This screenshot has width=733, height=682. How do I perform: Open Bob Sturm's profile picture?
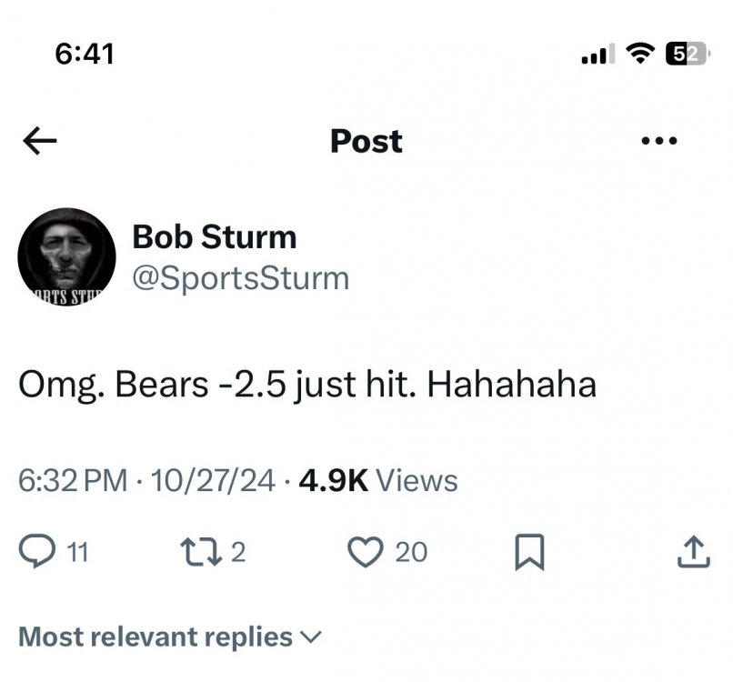[64, 256]
